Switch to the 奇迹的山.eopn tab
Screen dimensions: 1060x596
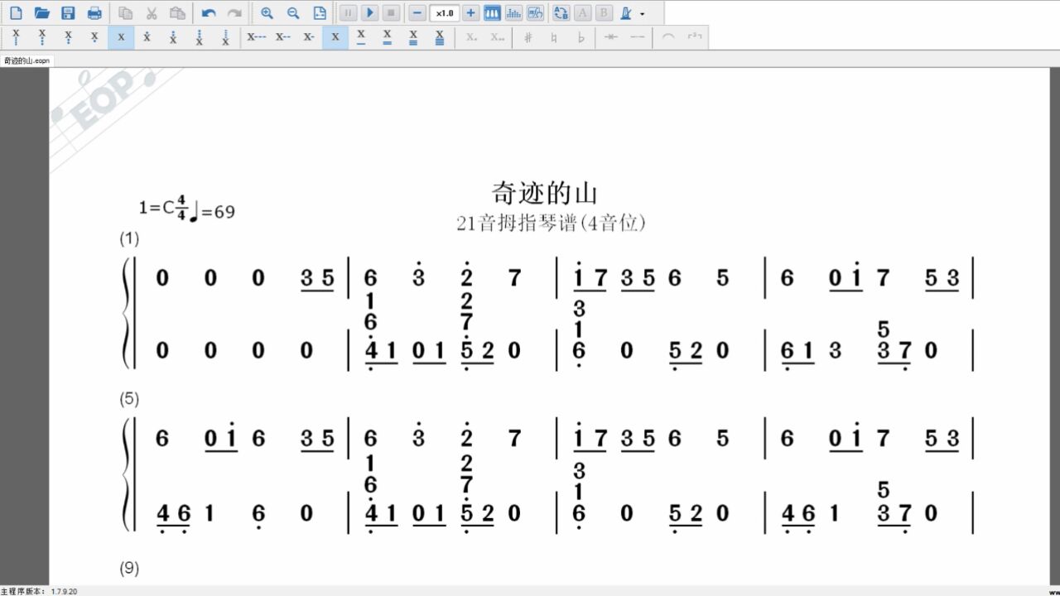(27, 60)
